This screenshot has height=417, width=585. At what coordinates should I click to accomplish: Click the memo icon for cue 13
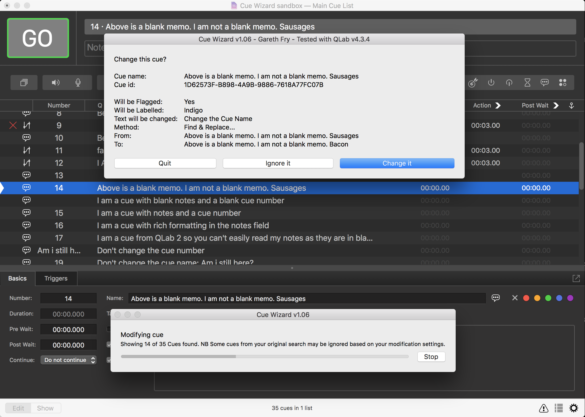(x=27, y=175)
